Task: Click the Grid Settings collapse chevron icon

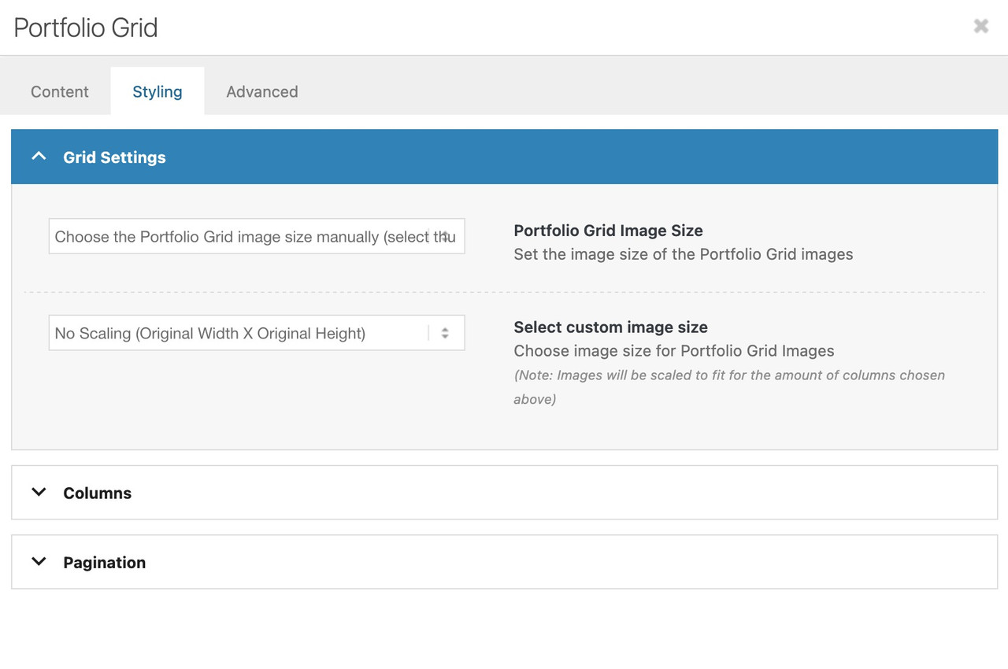Action: click(39, 157)
